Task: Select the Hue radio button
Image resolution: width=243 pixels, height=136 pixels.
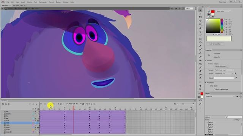Action: coord(224,20)
